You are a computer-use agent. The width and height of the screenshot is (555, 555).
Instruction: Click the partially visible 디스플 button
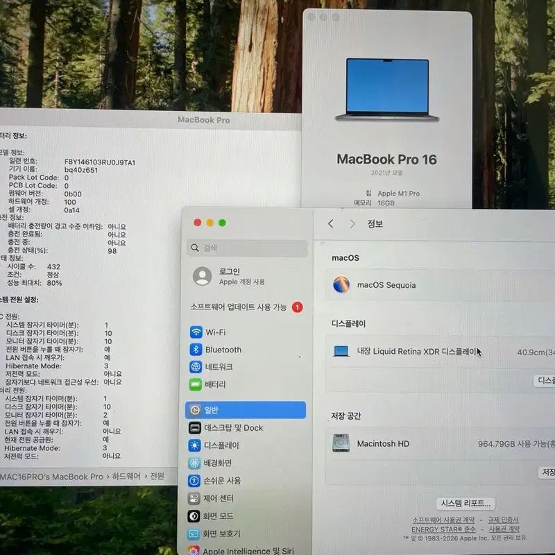click(545, 380)
